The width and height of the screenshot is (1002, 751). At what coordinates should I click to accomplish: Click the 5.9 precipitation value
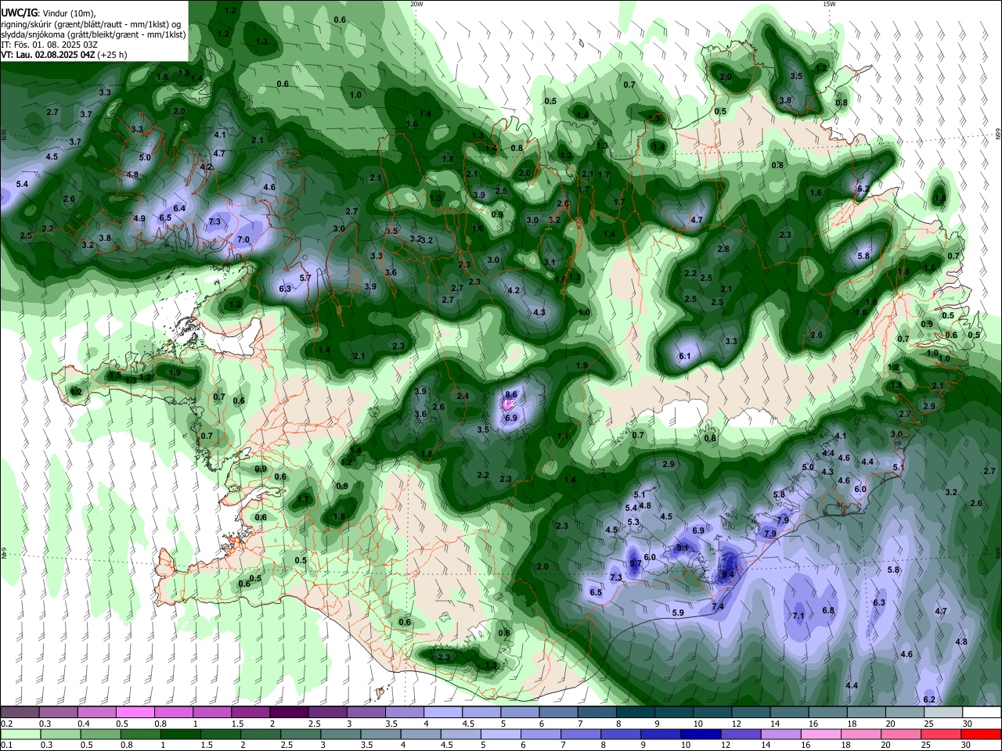coord(678,613)
